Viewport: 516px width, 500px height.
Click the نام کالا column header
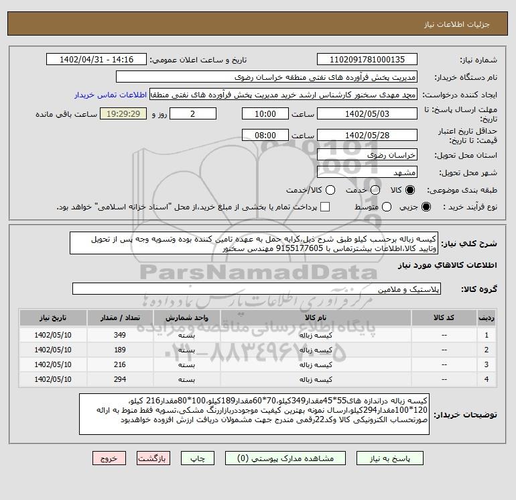316,317
